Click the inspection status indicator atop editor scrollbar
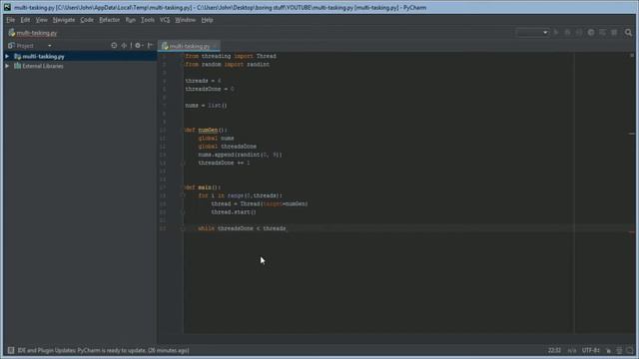Image resolution: width=639 pixels, height=359 pixels. 632,56
